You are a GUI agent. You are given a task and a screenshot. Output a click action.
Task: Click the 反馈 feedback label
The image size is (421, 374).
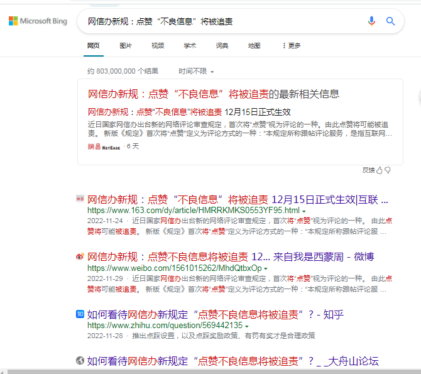(x=368, y=170)
